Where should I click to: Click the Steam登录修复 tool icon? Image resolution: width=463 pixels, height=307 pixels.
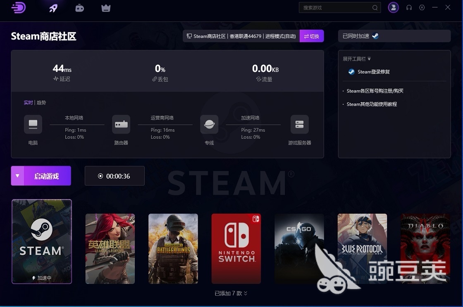[351, 72]
